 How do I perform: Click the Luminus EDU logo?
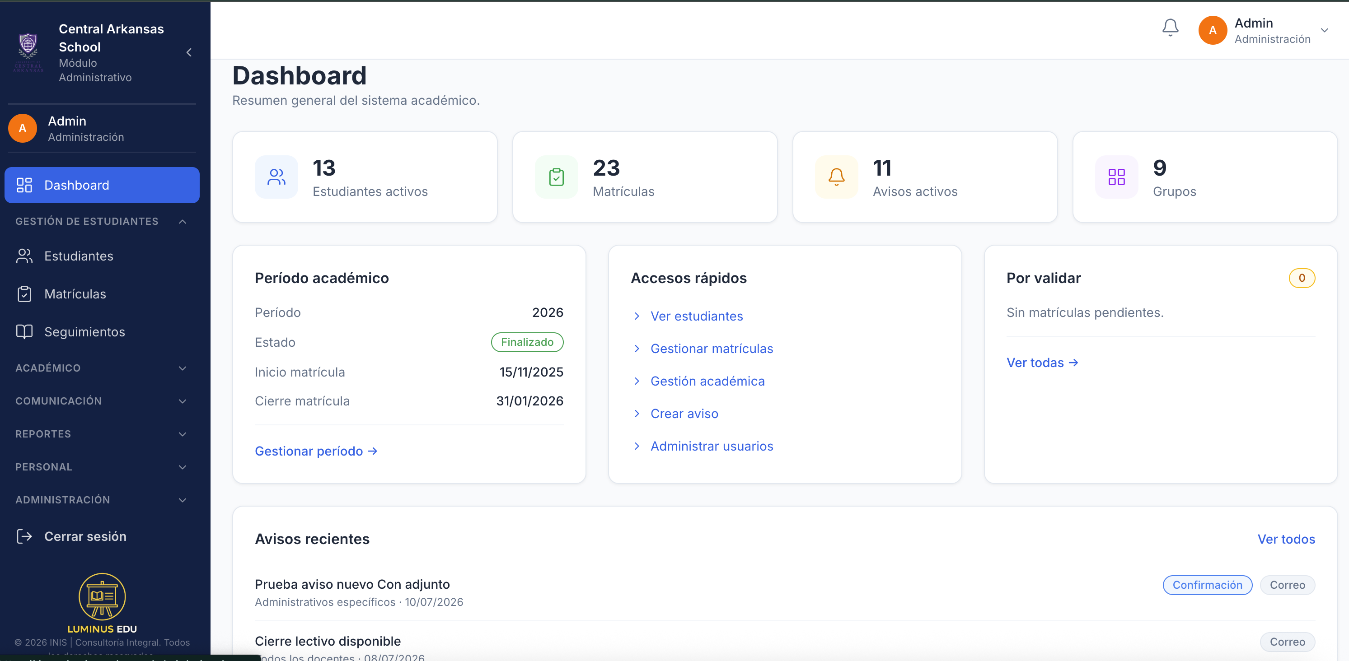pyautogui.click(x=102, y=603)
